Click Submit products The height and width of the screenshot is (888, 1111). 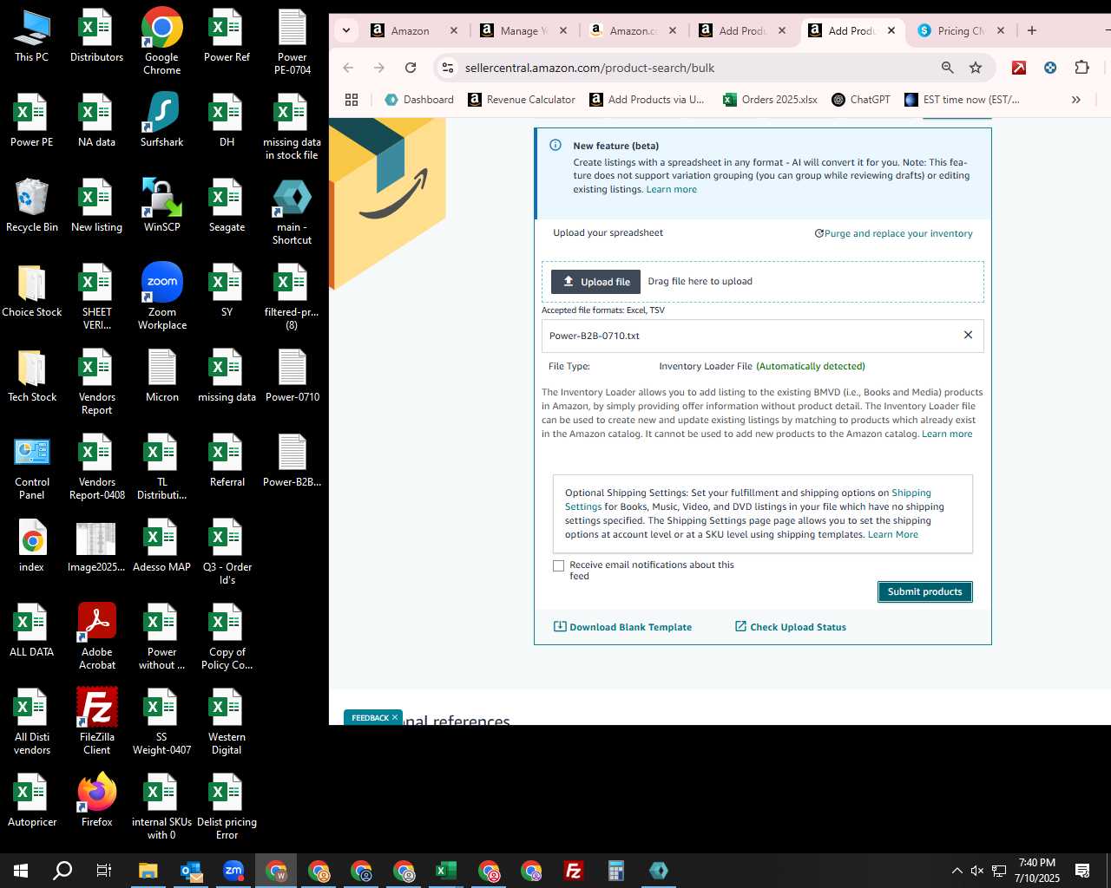tap(924, 591)
